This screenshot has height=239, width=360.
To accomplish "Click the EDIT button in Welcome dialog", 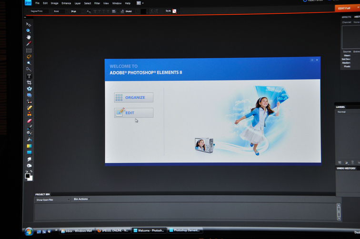I will pyautogui.click(x=134, y=113).
